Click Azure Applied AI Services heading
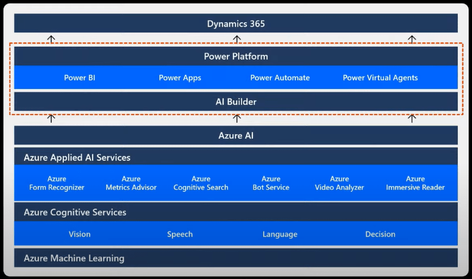Viewport: 472px width, 279px height. (x=77, y=158)
